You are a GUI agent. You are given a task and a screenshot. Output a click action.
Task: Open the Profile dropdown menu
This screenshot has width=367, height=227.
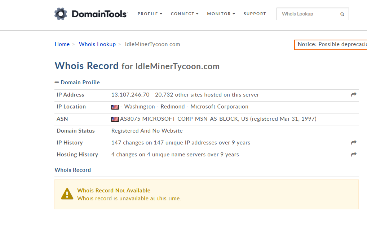point(150,14)
